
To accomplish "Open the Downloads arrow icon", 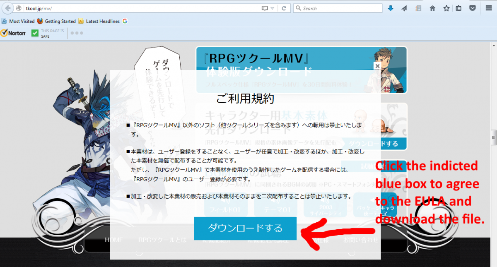I will [391, 8].
